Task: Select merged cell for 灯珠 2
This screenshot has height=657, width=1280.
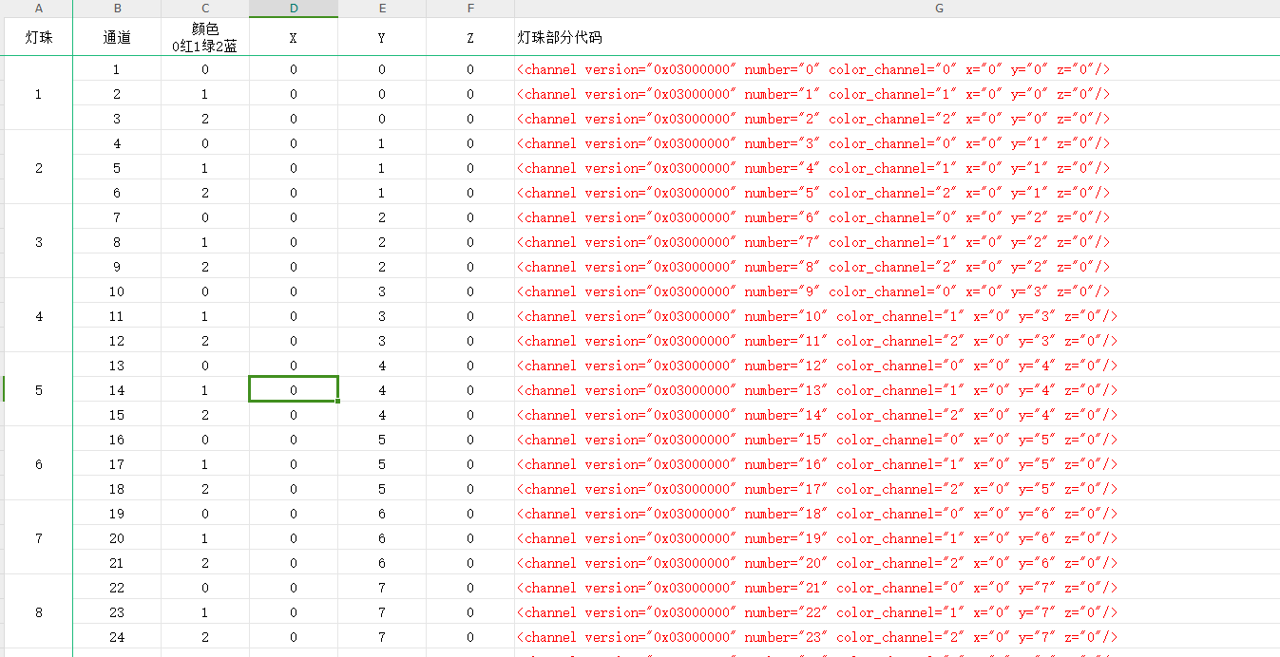Action: [x=38, y=168]
